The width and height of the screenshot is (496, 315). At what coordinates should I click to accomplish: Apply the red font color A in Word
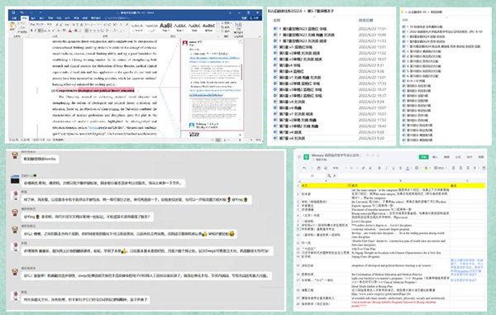click(70, 31)
